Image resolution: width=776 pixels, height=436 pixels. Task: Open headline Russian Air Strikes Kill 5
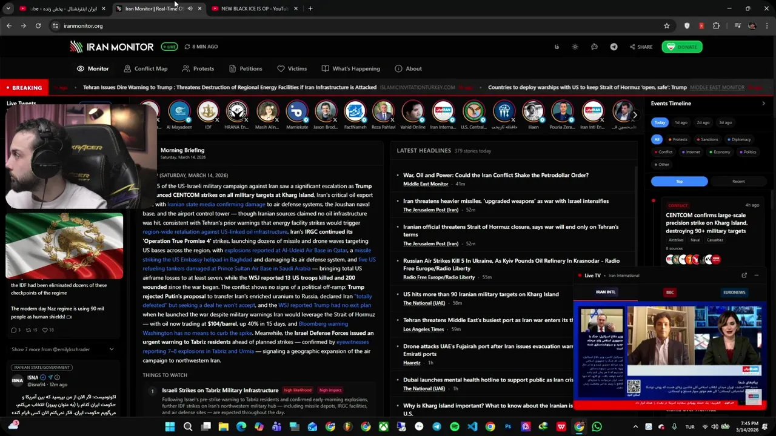point(511,265)
